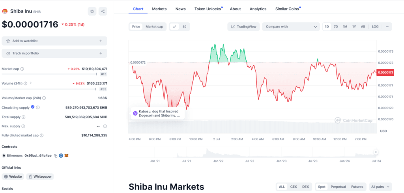
Task: Click the plus icon on Add to watchlist
Action: click(x=101, y=41)
